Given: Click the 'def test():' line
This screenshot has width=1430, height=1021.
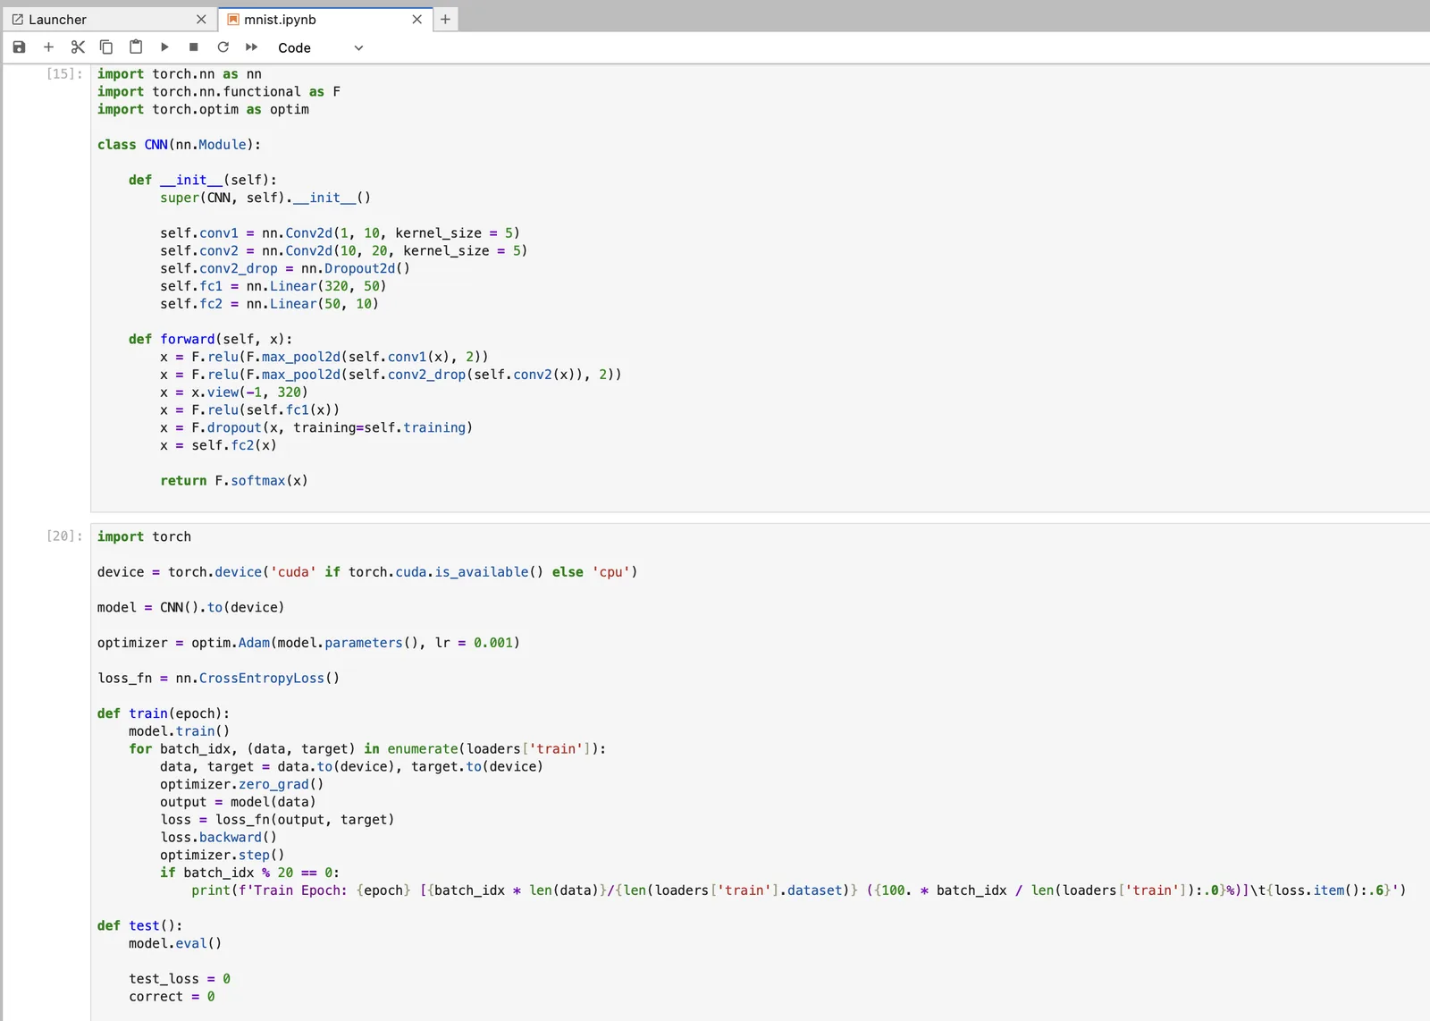Looking at the screenshot, I should click(139, 926).
